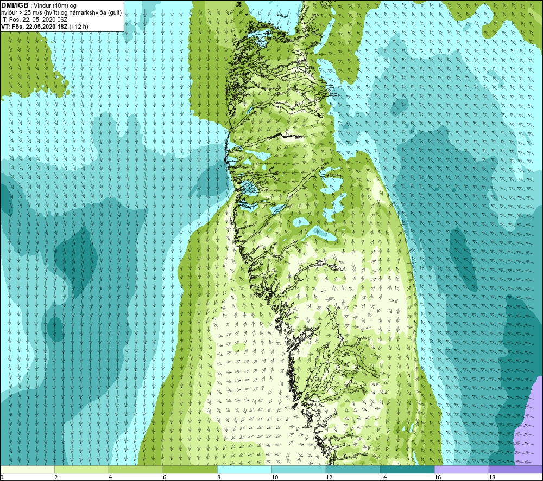543x481 pixels.
Task: Click the light green 2–4 m/s legend swatch
Action: pyautogui.click(x=81, y=470)
